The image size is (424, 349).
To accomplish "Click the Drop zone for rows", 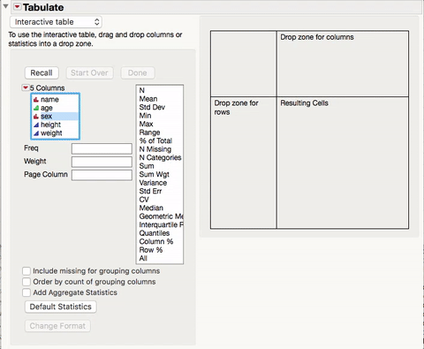I will [x=244, y=163].
